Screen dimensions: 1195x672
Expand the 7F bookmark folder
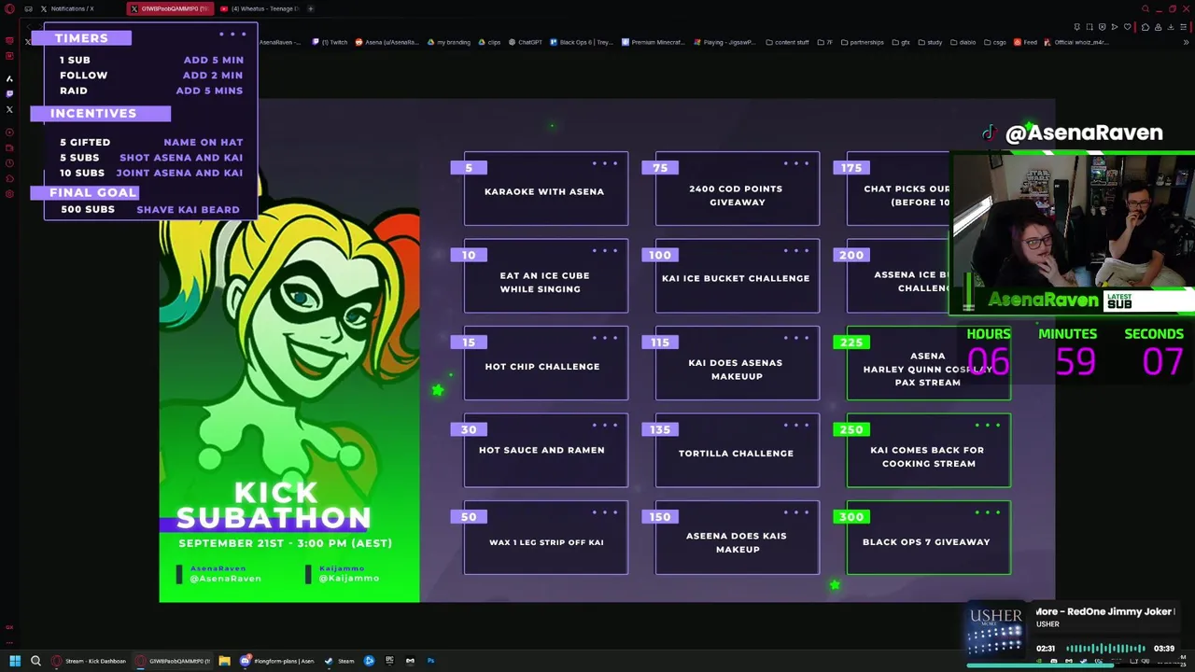click(824, 42)
